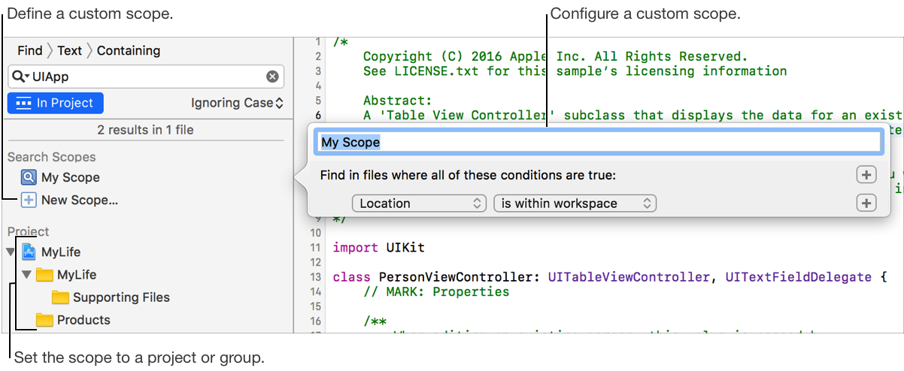904x371 pixels.
Task: Click plus button beside the Location rule
Action: [866, 204]
